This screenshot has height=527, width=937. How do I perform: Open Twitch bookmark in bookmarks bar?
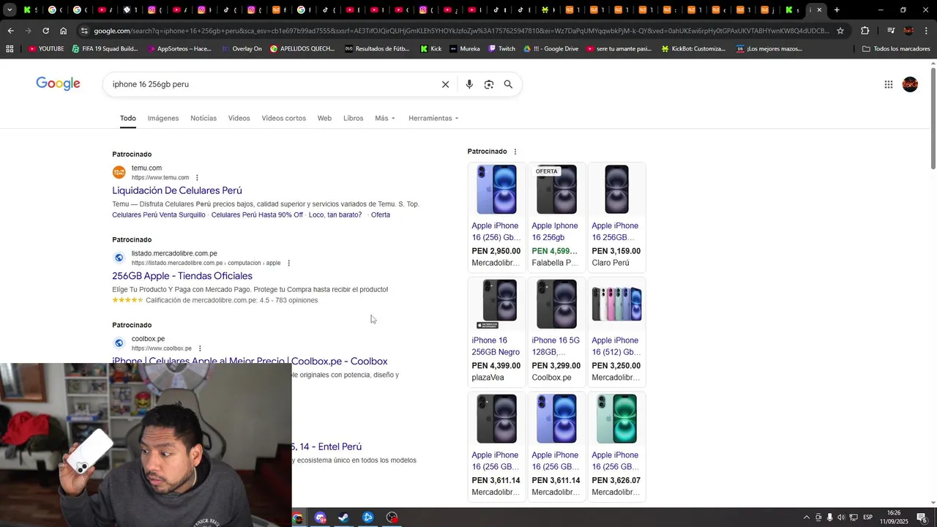coord(501,48)
